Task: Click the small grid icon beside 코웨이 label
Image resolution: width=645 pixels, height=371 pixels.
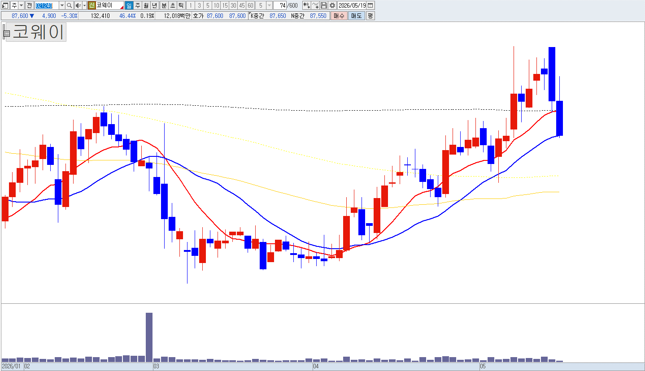Action: pyautogui.click(x=7, y=33)
